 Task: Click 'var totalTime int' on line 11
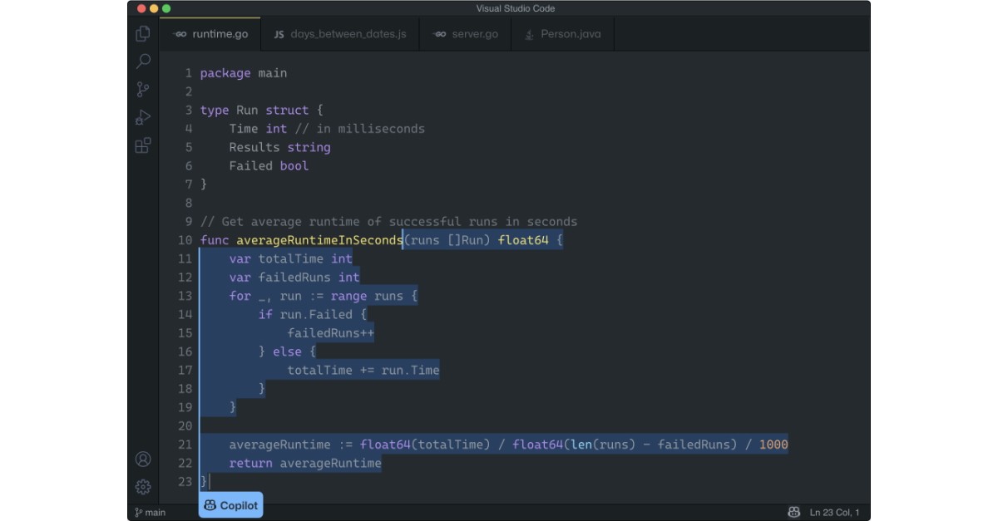coord(291,258)
